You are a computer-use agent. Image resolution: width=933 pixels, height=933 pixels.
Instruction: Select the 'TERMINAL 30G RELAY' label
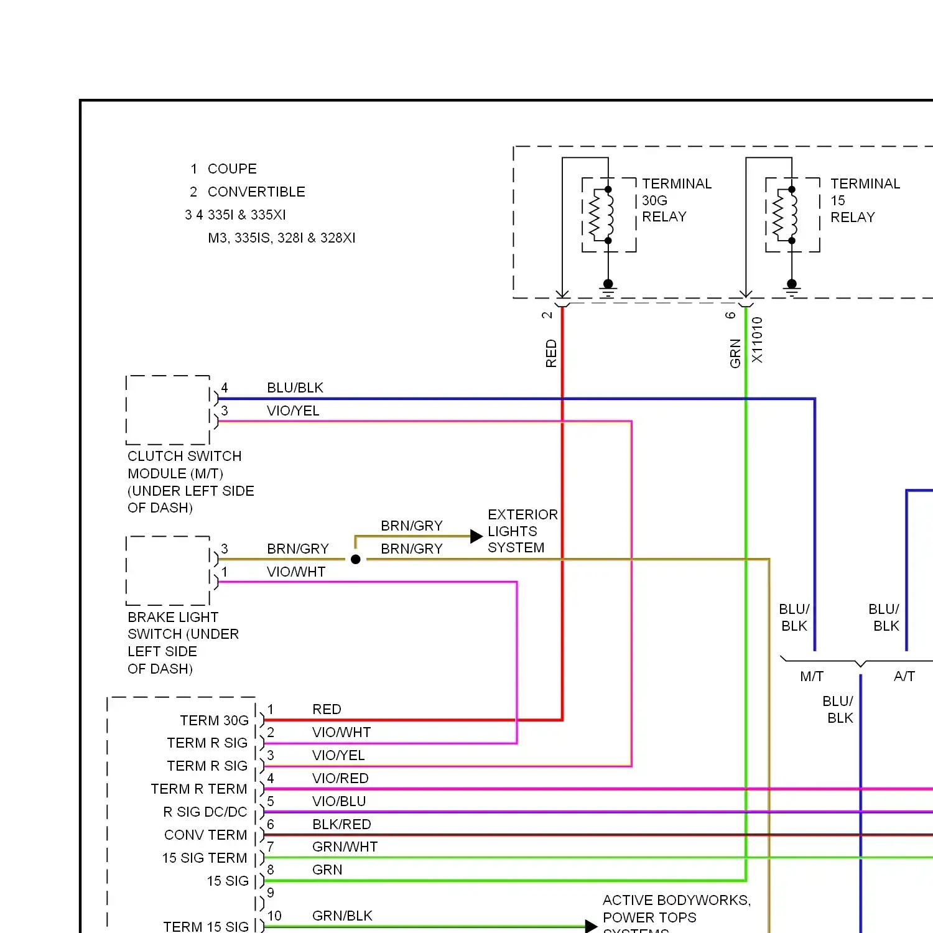pos(677,200)
